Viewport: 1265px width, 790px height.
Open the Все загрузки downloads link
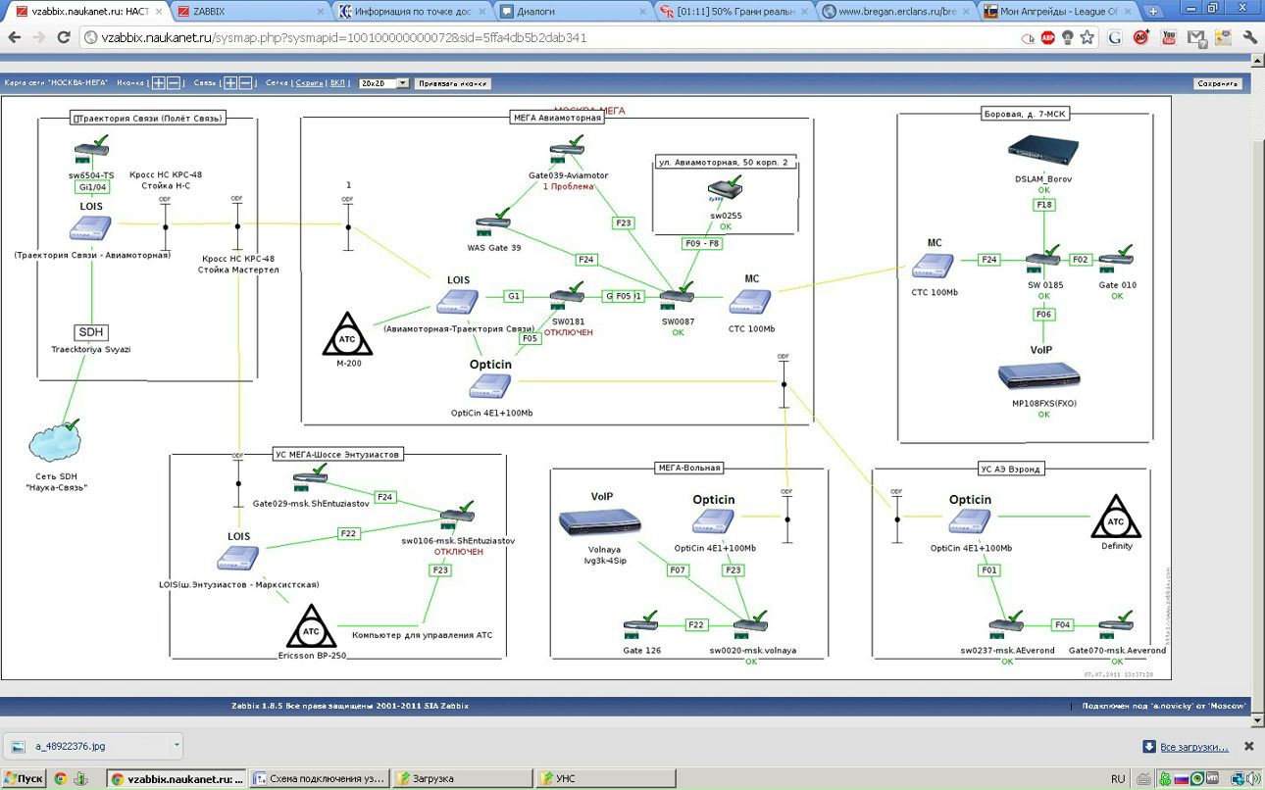(1192, 747)
